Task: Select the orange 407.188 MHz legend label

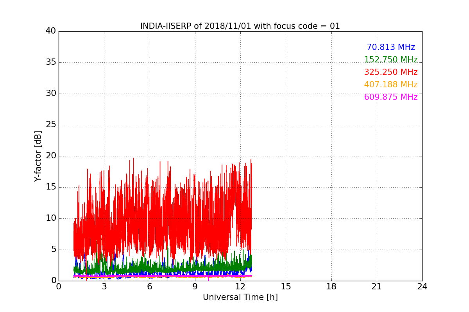Action: tap(391, 85)
